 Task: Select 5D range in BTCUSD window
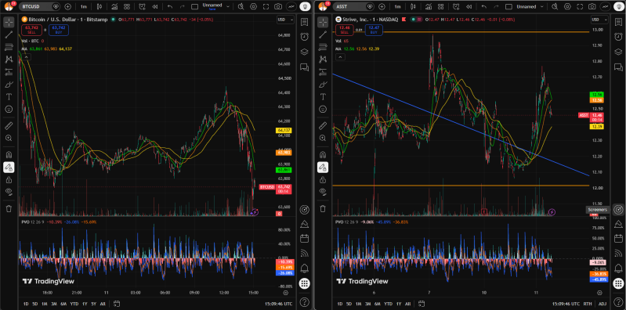35,304
